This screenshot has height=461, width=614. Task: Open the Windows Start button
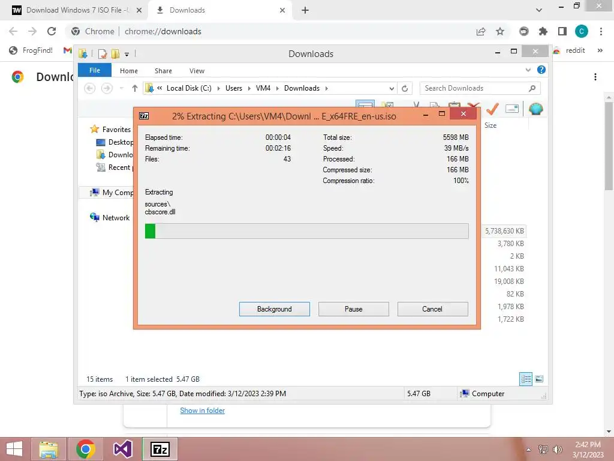[14, 449]
